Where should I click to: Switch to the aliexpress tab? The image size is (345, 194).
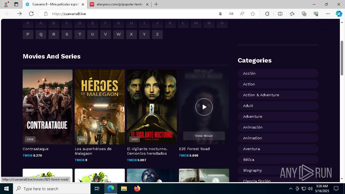[x=119, y=4]
